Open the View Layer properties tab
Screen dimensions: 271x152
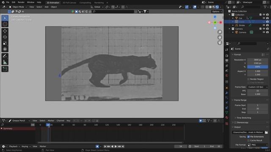227,66
